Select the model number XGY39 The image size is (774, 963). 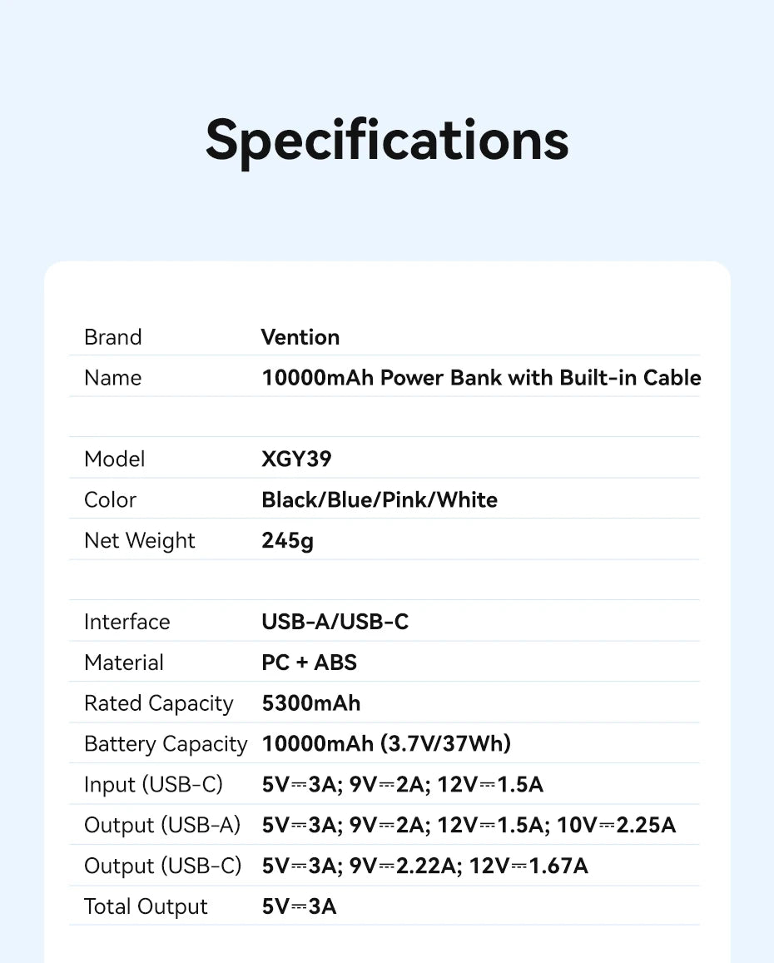(296, 459)
